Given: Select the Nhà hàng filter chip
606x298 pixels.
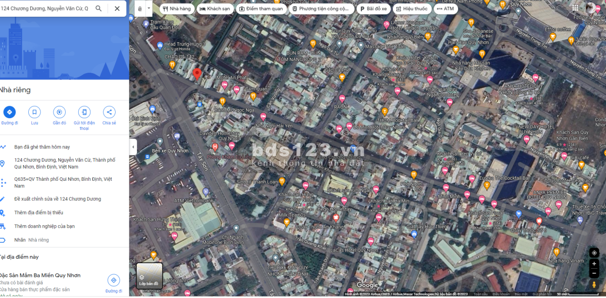Looking at the screenshot, I should [x=177, y=9].
